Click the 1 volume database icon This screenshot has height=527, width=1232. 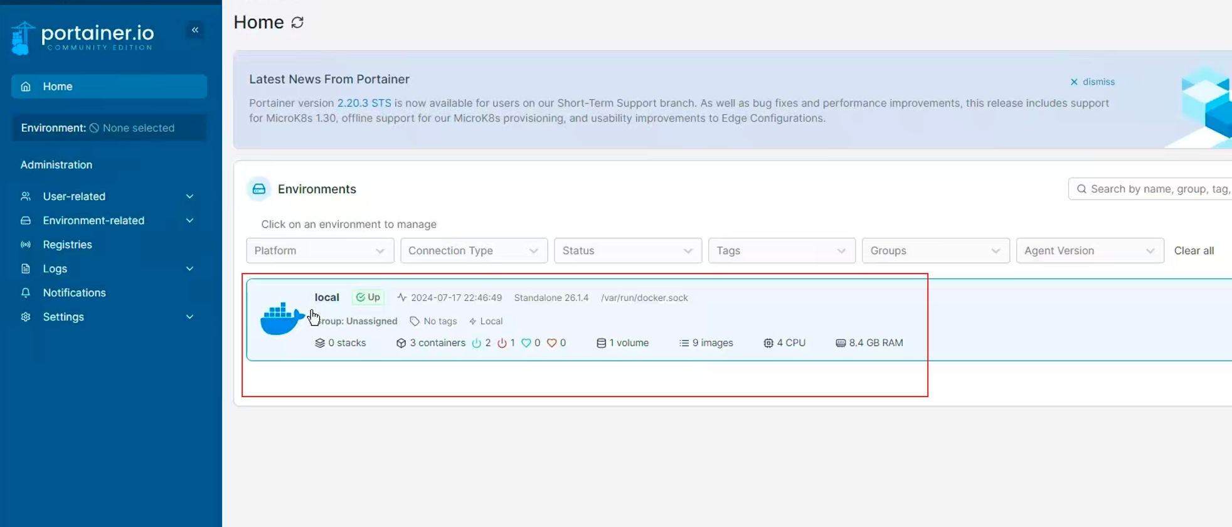click(601, 343)
